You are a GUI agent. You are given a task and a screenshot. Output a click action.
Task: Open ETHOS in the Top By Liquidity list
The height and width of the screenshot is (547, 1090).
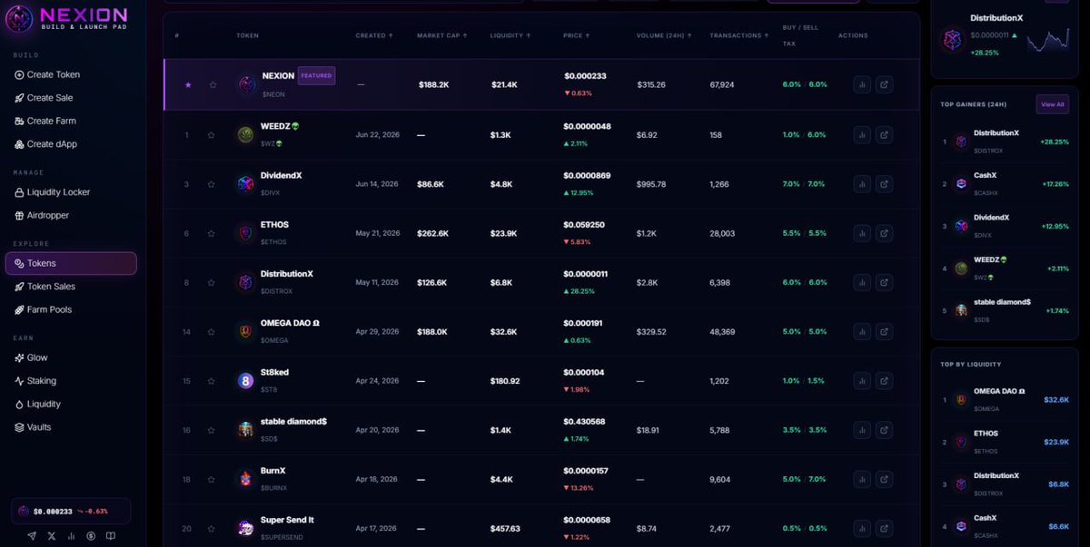pyautogui.click(x=1005, y=442)
